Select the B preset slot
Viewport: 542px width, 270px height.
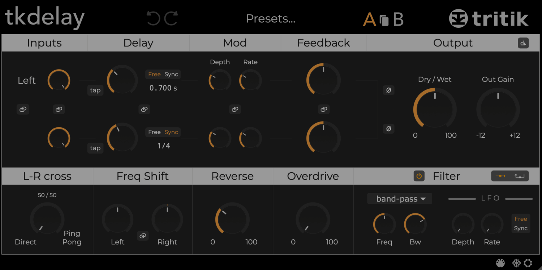click(399, 20)
